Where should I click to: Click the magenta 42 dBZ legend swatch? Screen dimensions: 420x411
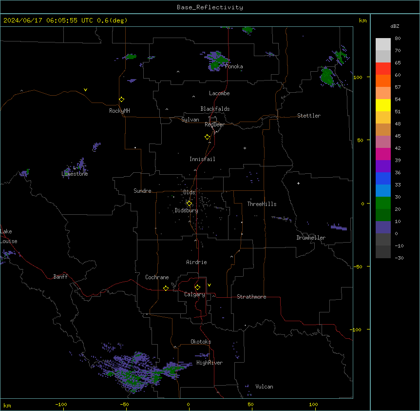pos(383,154)
